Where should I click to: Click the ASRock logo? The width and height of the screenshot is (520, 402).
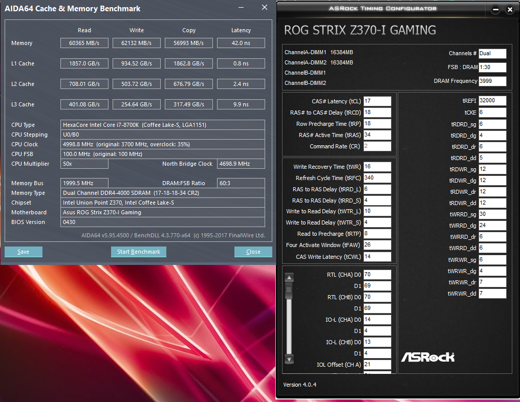tap(428, 357)
